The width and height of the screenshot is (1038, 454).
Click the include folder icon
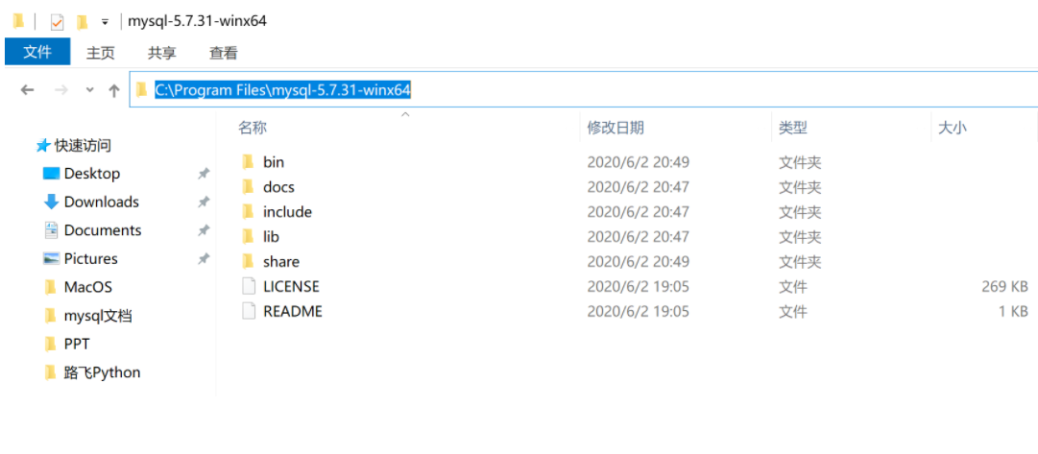click(x=249, y=212)
